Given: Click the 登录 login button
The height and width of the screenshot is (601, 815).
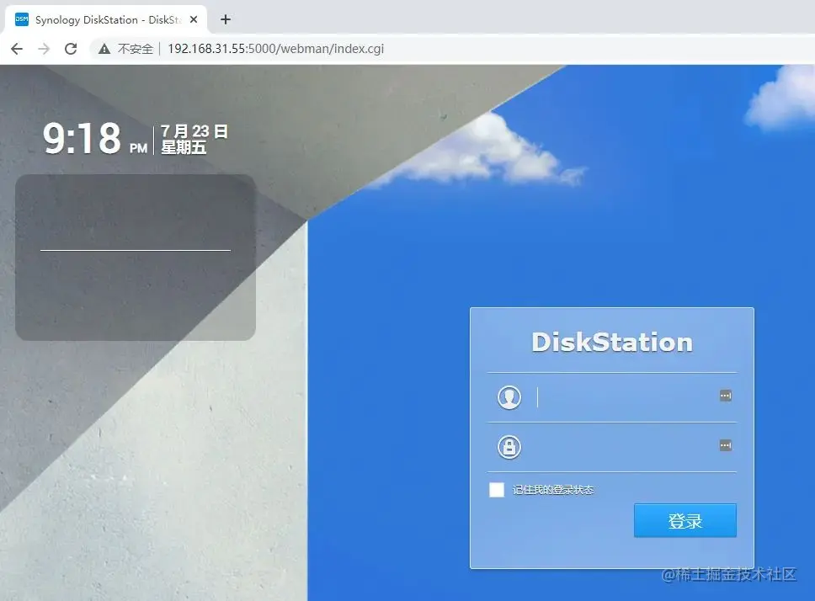Looking at the screenshot, I should click(685, 520).
